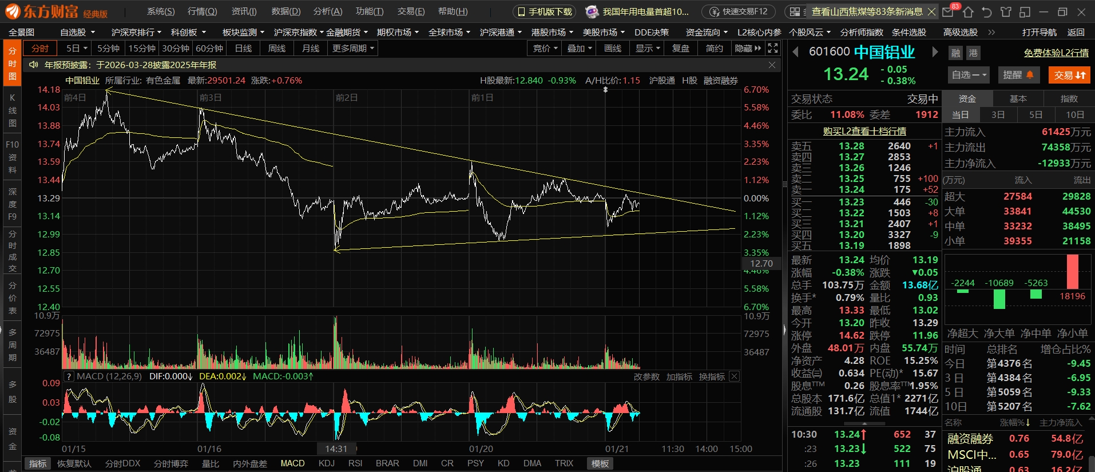Click the home arrow icon in title bar
Viewport: 1095px width, 472px height.
968,12
